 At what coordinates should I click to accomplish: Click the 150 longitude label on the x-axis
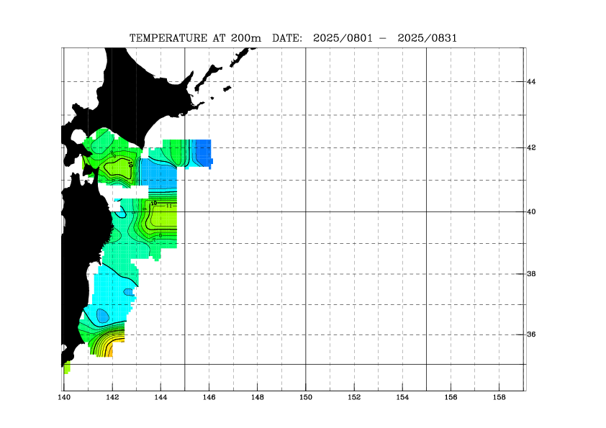[306, 397]
